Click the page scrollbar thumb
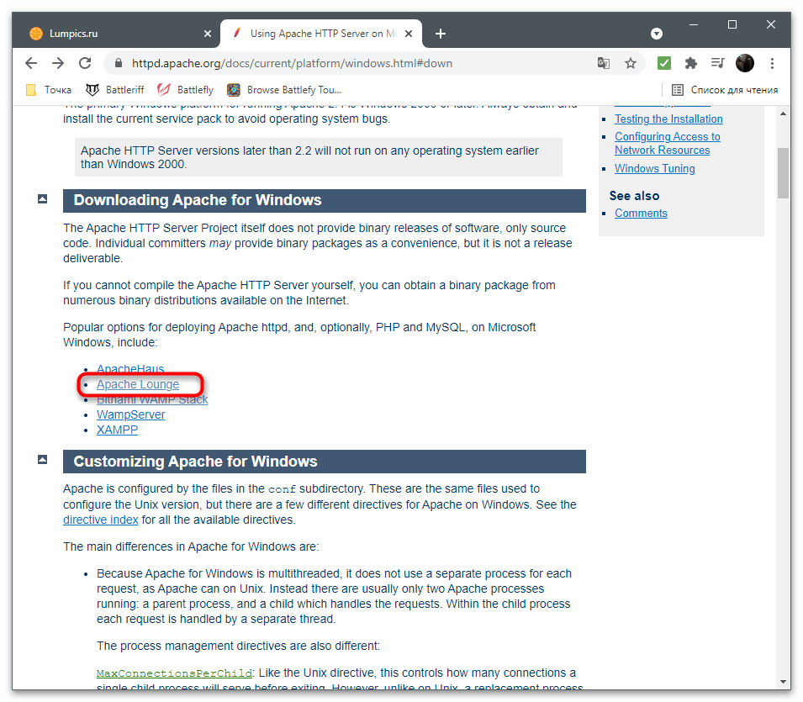The height and width of the screenshot is (702, 803). coord(783,173)
